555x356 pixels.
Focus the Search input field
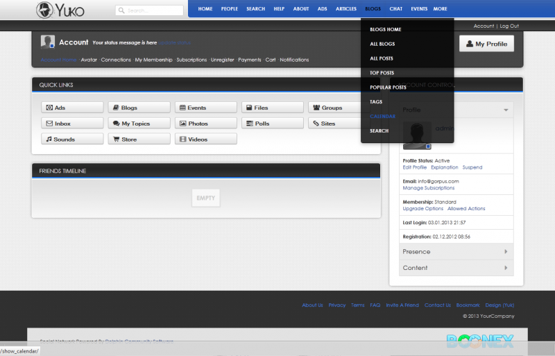click(x=149, y=10)
